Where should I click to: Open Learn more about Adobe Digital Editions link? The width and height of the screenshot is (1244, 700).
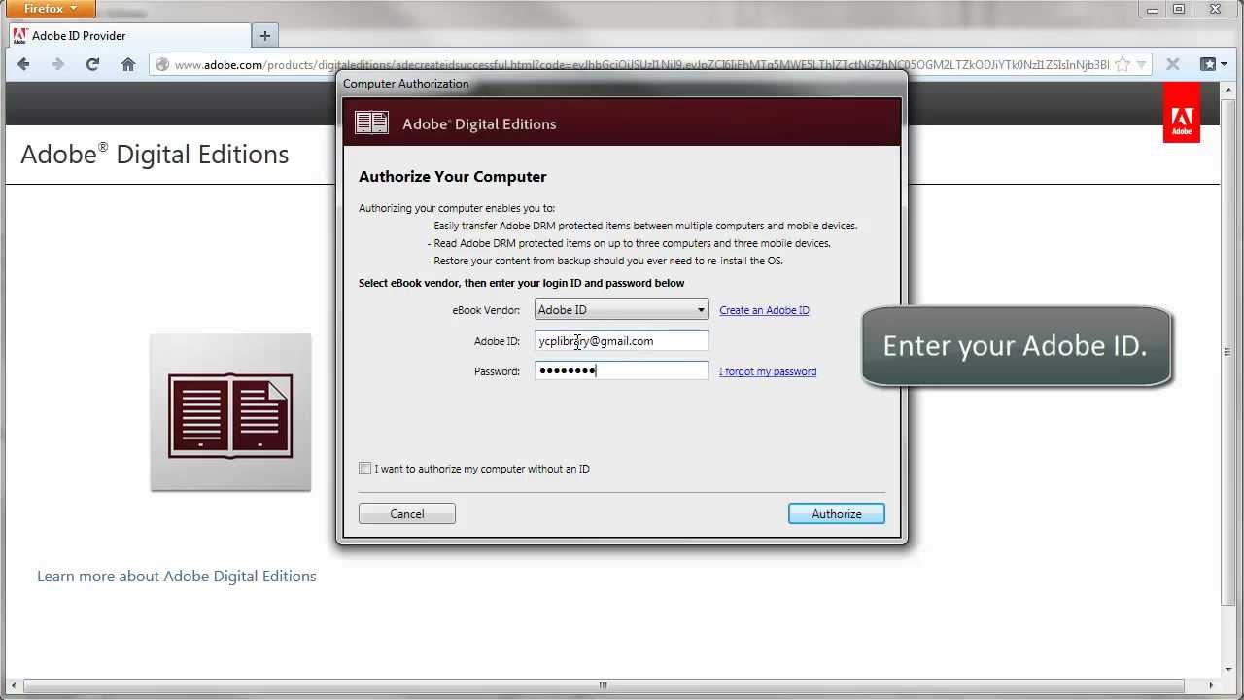coord(177,577)
